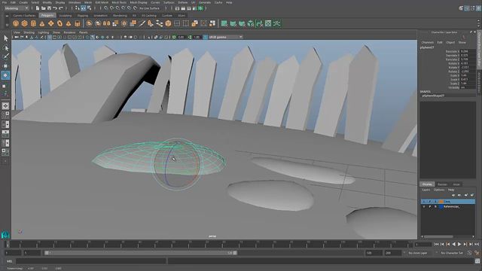This screenshot has width=482, height=271.
Task: Choose the Paint Selection brush tool
Action: 5,56
